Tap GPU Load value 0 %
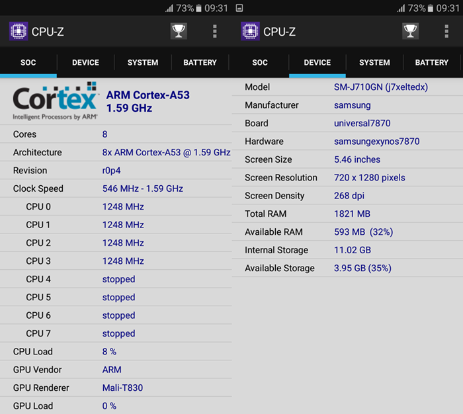 [109, 406]
